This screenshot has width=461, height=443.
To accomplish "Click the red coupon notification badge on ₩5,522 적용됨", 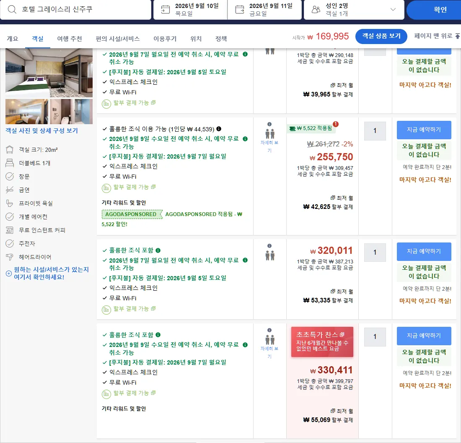I will click(x=336, y=124).
